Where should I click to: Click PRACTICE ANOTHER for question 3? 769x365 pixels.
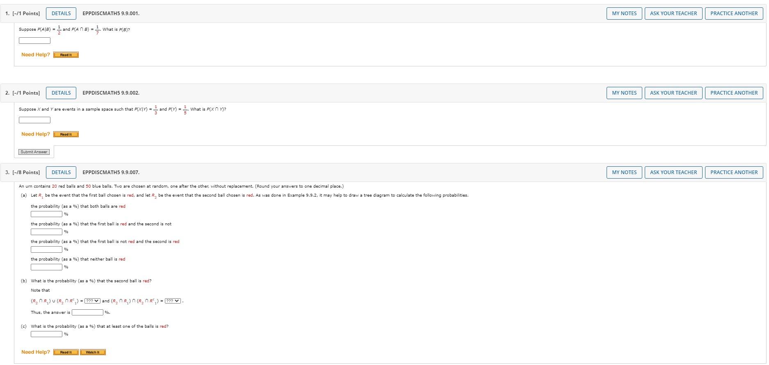734,172
